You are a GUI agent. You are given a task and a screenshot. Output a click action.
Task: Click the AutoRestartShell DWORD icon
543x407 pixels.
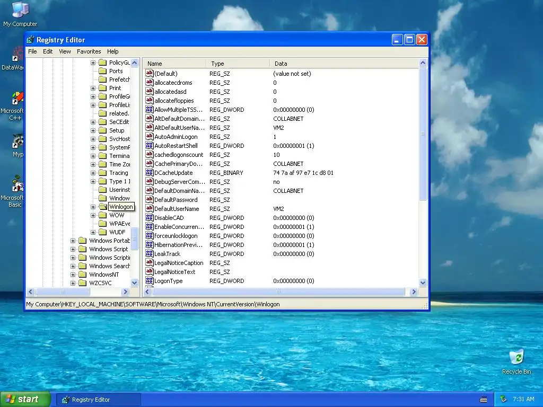pyautogui.click(x=149, y=145)
